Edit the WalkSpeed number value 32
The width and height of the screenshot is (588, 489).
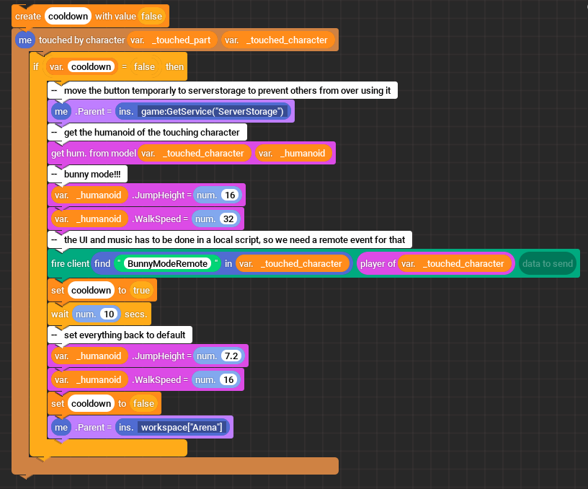pyautogui.click(x=228, y=219)
